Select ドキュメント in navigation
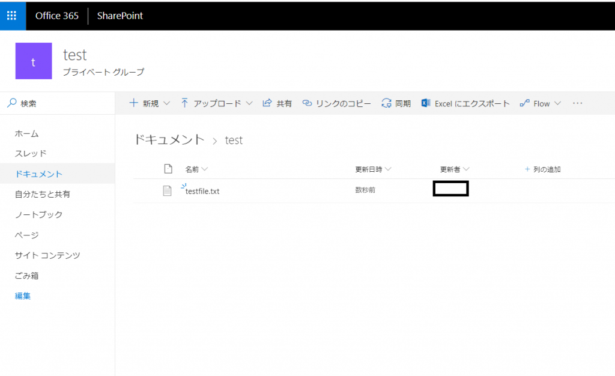Screen dimensions: 615x376 (39, 174)
